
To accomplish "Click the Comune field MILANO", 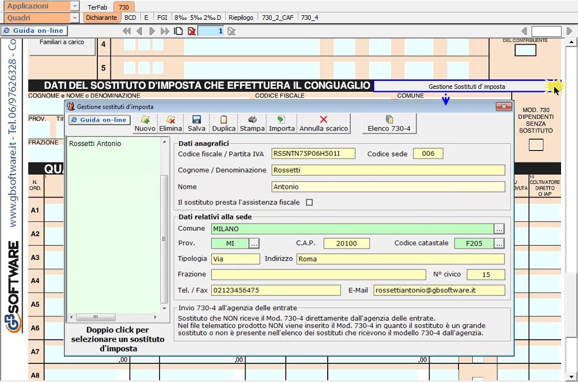I will pos(352,229).
